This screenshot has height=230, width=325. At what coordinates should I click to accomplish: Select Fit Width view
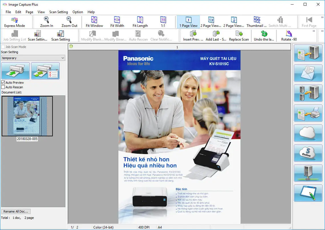(117, 22)
